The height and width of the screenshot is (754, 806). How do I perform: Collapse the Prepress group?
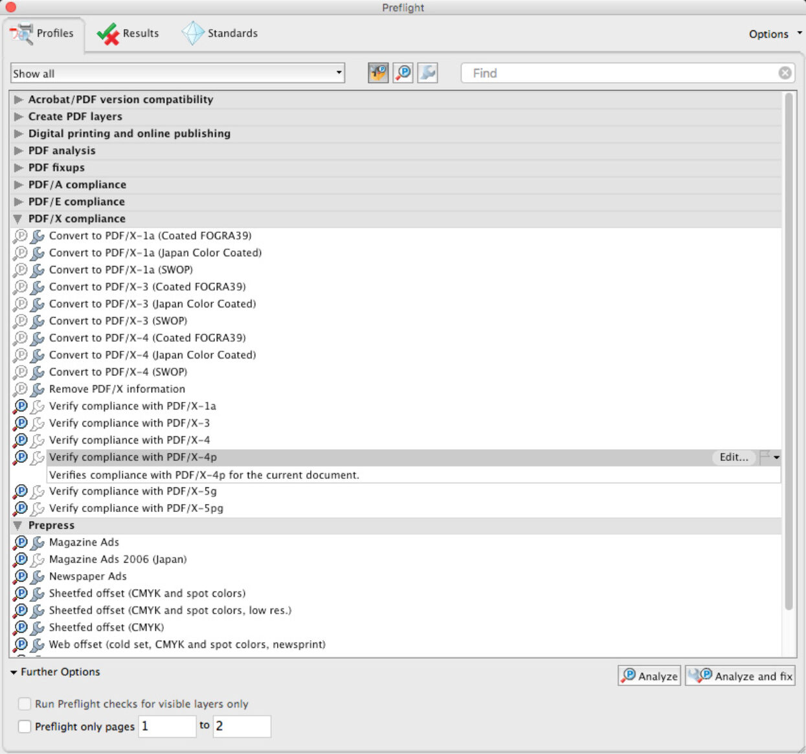18,526
